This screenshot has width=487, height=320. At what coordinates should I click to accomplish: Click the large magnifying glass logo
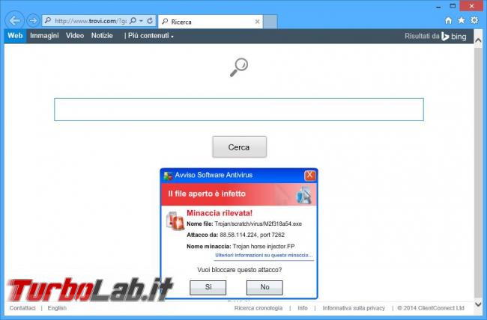pyautogui.click(x=239, y=67)
